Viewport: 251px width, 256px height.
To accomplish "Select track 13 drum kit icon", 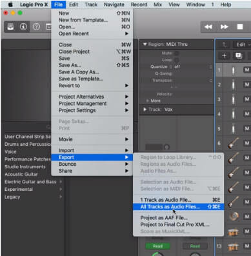I will click(234, 246).
